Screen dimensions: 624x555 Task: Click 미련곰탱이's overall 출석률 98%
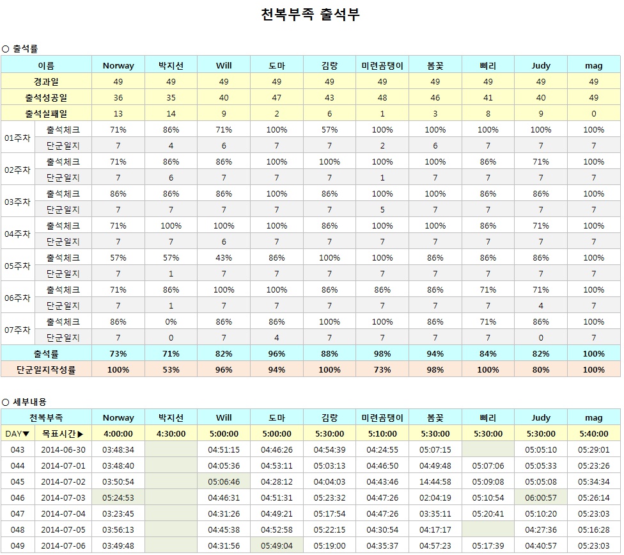(x=382, y=353)
